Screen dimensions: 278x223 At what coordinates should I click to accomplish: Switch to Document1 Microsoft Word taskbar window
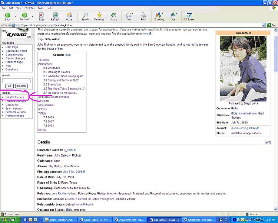point(199,220)
